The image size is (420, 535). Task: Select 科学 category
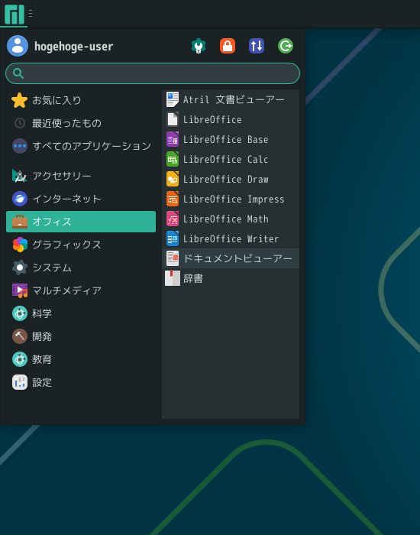[81, 313]
